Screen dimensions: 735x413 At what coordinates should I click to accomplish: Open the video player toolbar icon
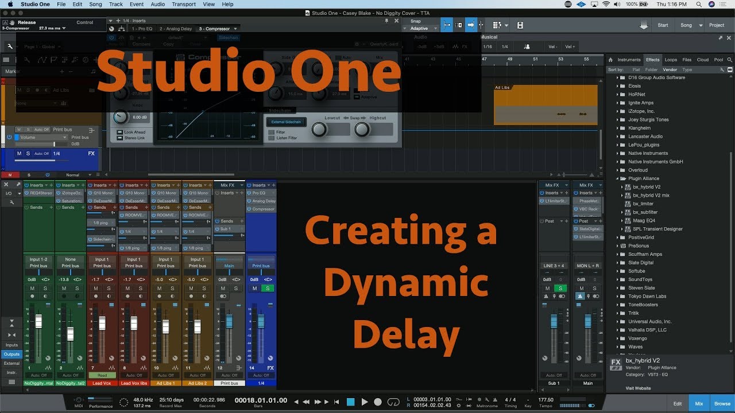(x=520, y=25)
